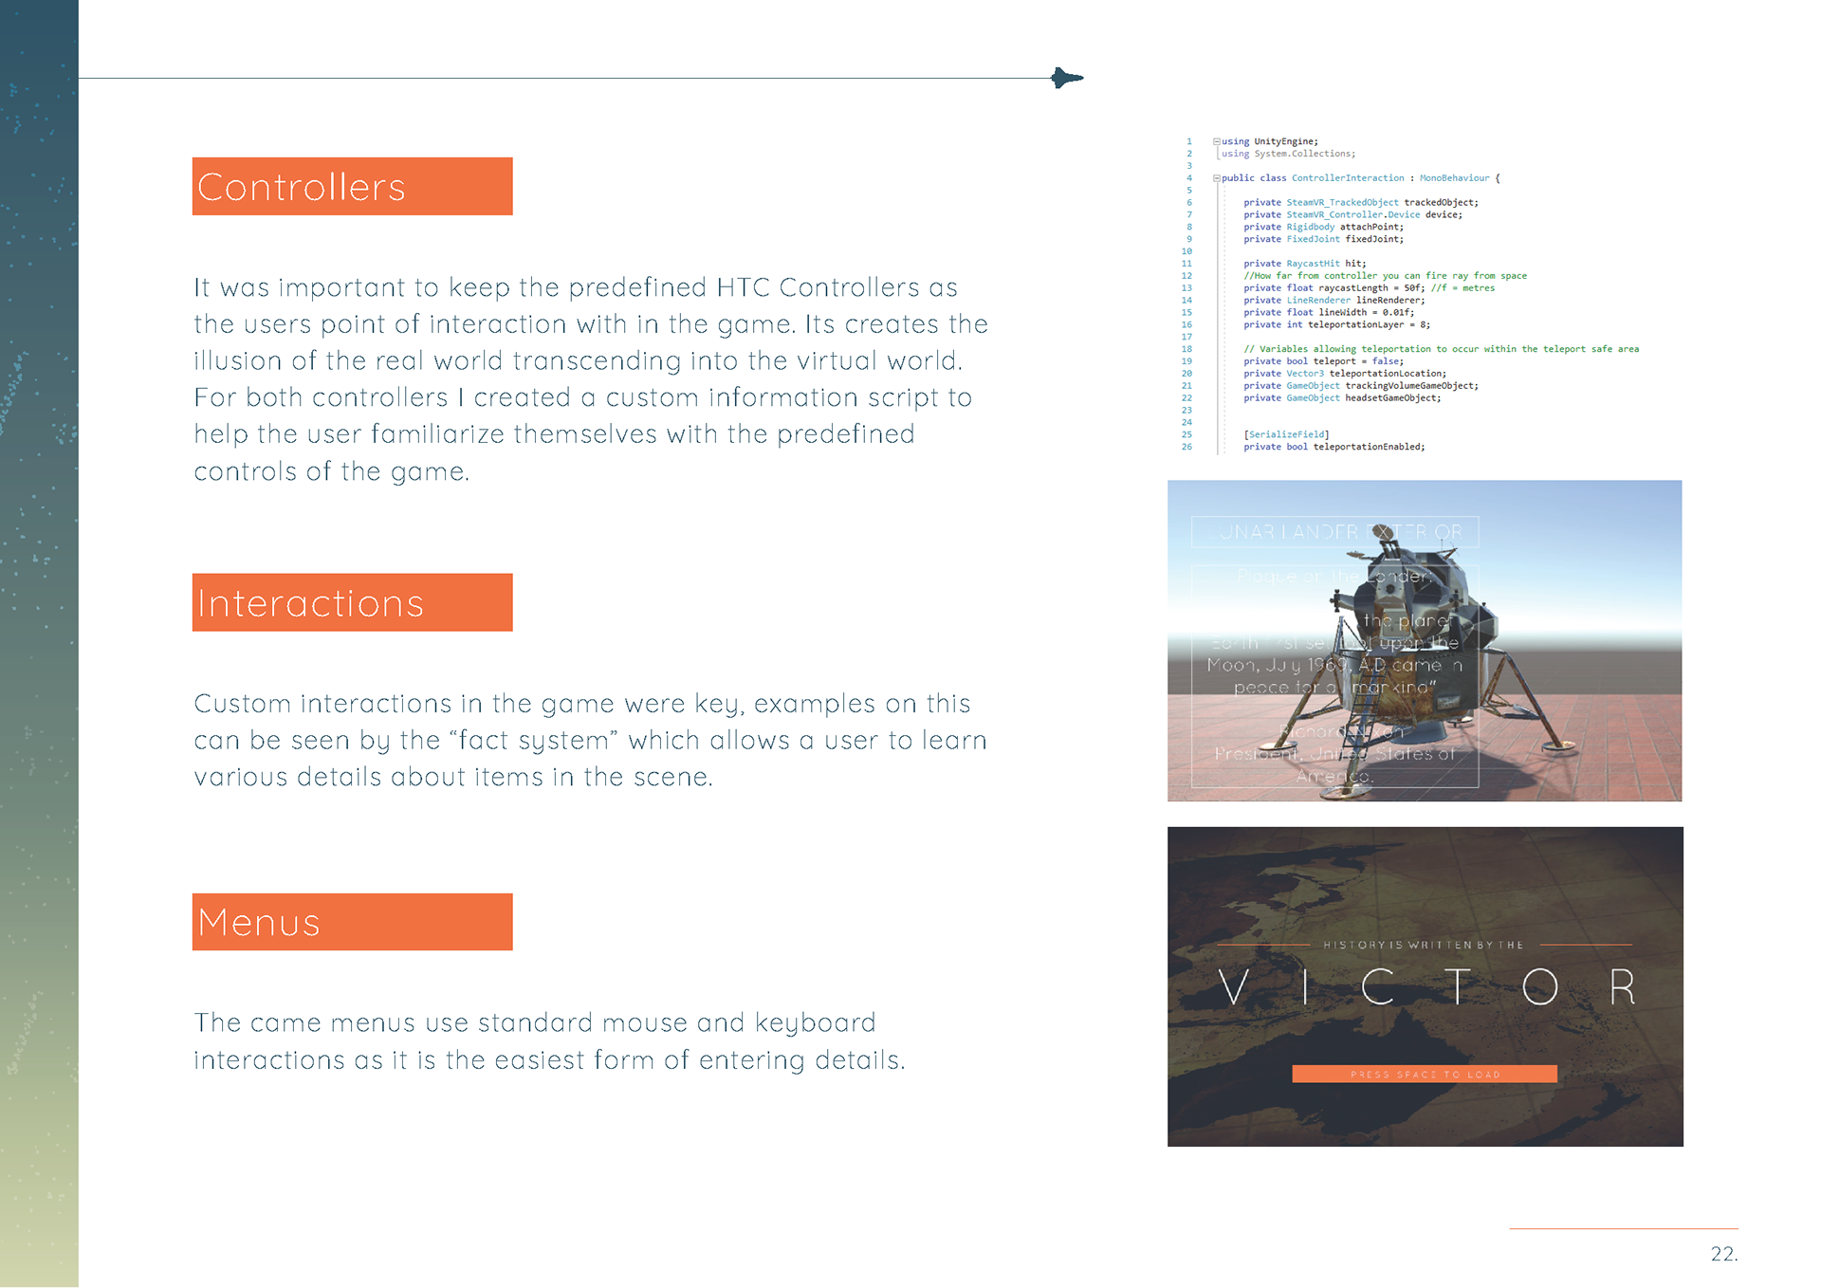1821x1288 pixels.
Task: Click the text 'various details about items in the scene.'
Action: [453, 777]
